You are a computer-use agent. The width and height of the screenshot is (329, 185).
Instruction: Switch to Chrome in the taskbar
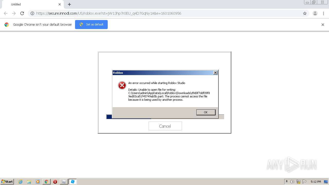pyautogui.click(x=47, y=182)
